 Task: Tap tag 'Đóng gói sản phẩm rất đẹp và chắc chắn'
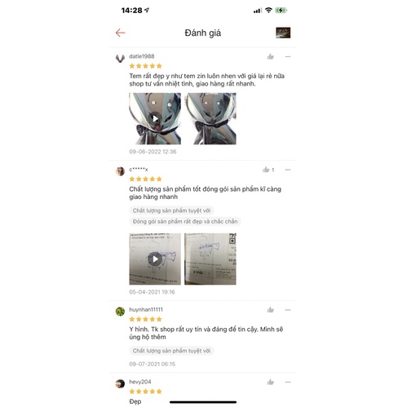(x=185, y=222)
